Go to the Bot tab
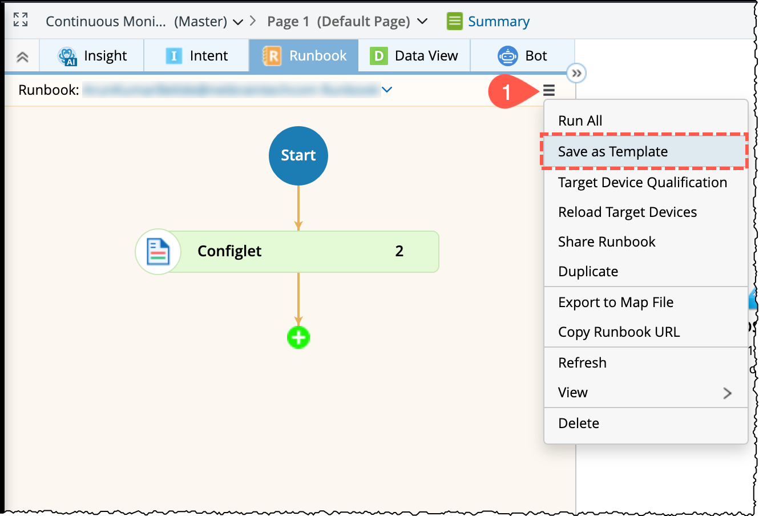Image resolution: width=759 pixels, height=516 pixels. click(523, 56)
